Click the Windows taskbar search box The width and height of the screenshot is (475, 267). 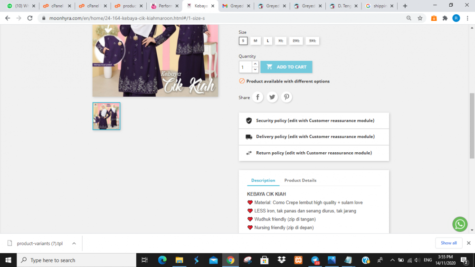tap(76, 260)
